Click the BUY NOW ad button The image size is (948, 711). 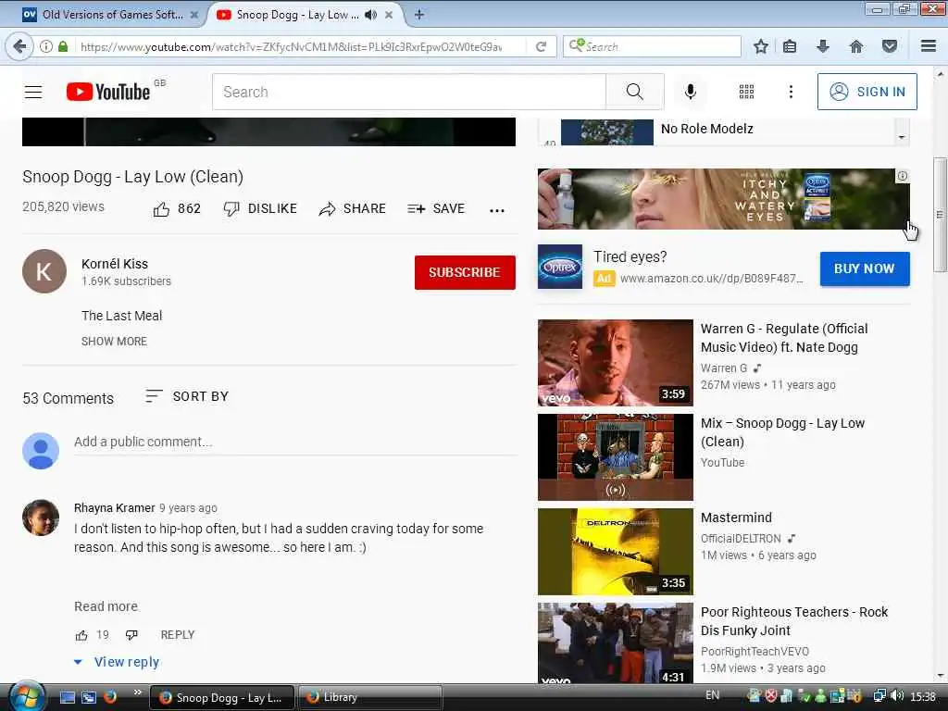(x=865, y=268)
